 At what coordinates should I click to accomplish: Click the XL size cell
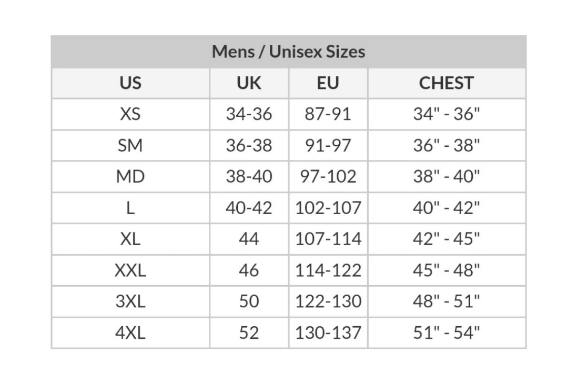pyautogui.click(x=131, y=239)
